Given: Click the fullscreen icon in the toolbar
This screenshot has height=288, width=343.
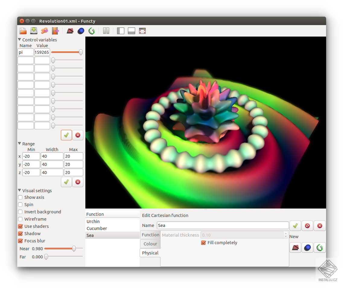Looking at the screenshot, I should coord(142,31).
